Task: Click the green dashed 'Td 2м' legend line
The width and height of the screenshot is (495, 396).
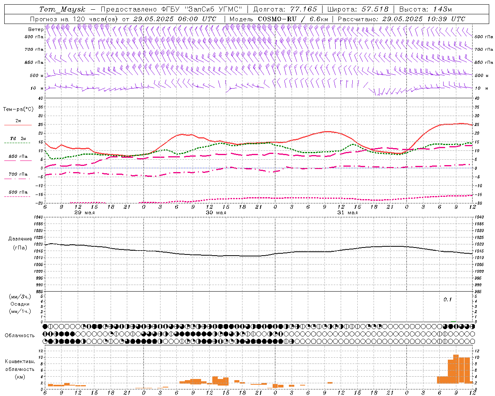Action: point(17,143)
